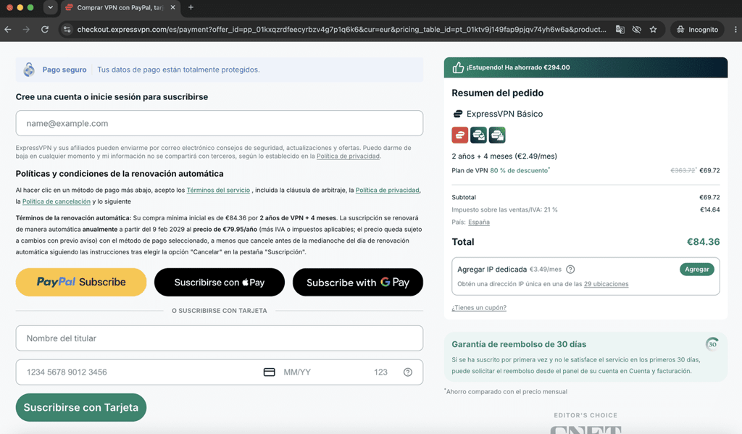Viewport: 742px width, 434px height.
Task: Open Chrome's three-dot menu
Action: 735,29
